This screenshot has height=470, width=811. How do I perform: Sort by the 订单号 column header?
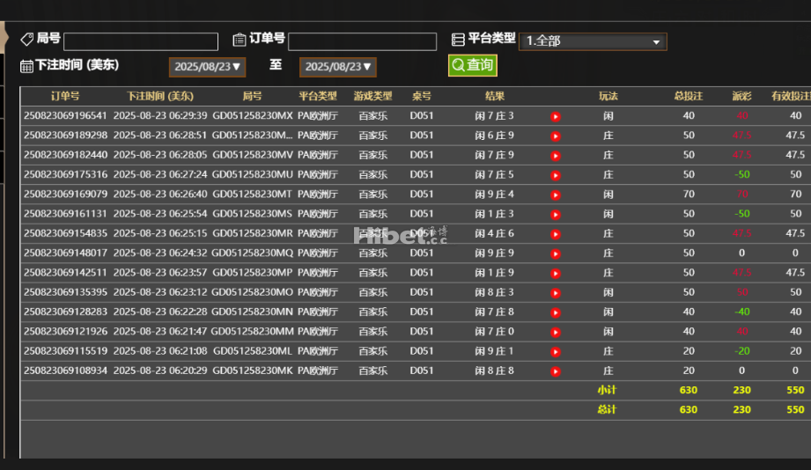[65, 96]
